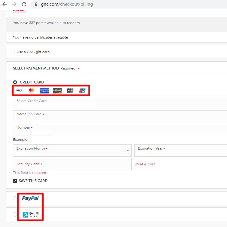
Task: Choose the Alipay payment radio button
Action: tap(15, 215)
